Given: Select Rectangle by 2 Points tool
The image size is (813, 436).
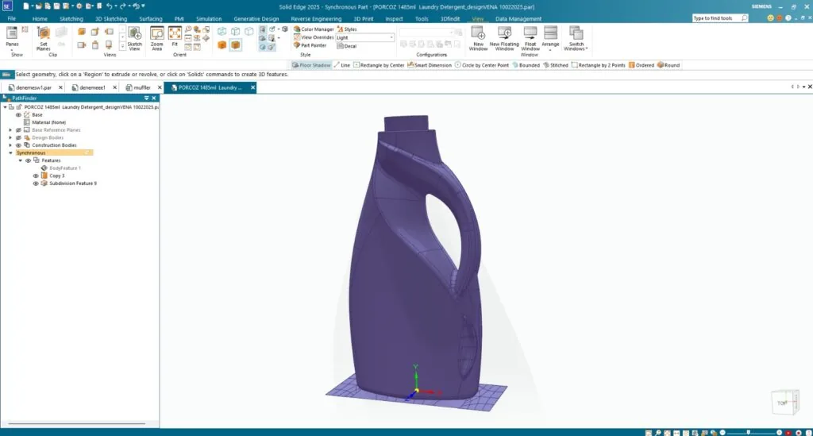Looking at the screenshot, I should click(x=599, y=65).
